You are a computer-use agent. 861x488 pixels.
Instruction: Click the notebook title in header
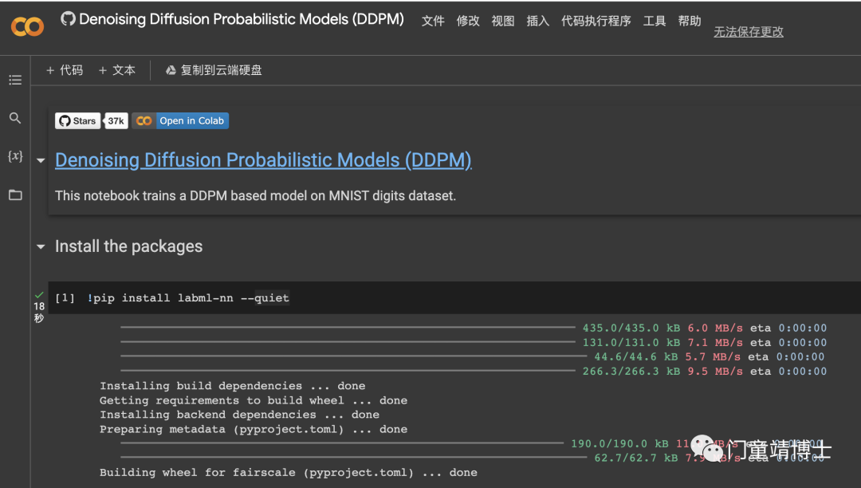(242, 19)
